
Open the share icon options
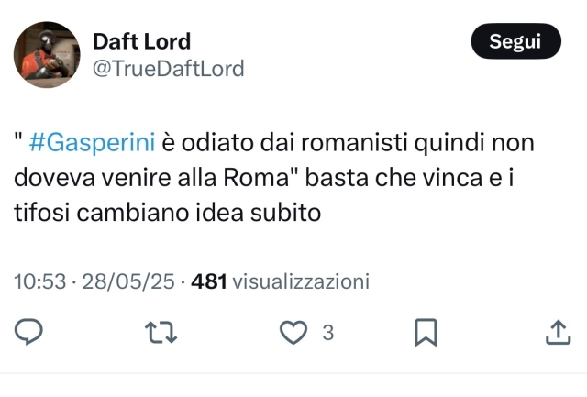(558, 334)
